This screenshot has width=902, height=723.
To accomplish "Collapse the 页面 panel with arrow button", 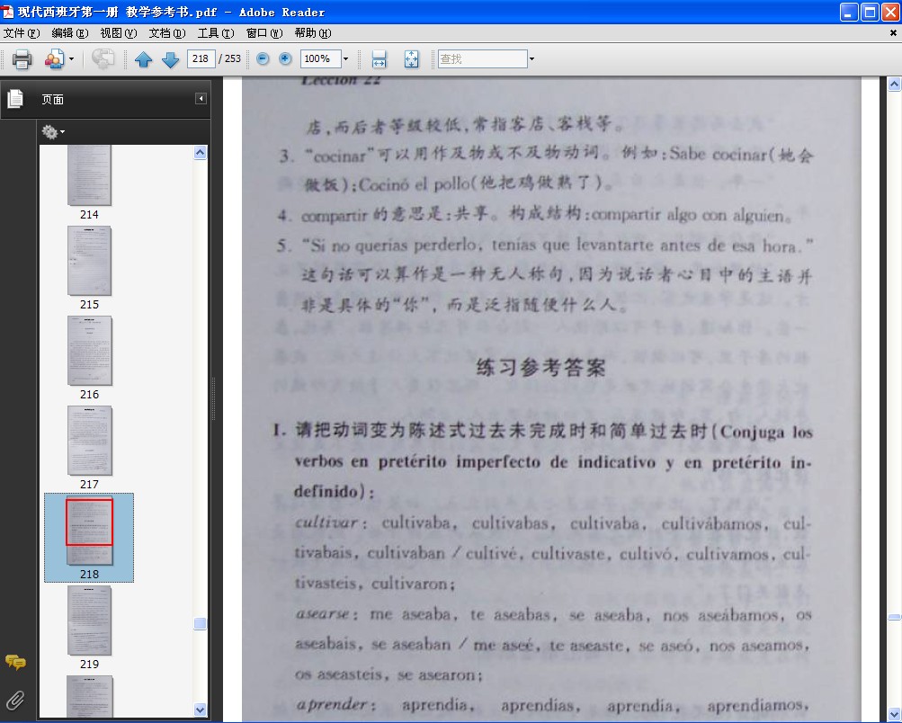I will pos(201,99).
